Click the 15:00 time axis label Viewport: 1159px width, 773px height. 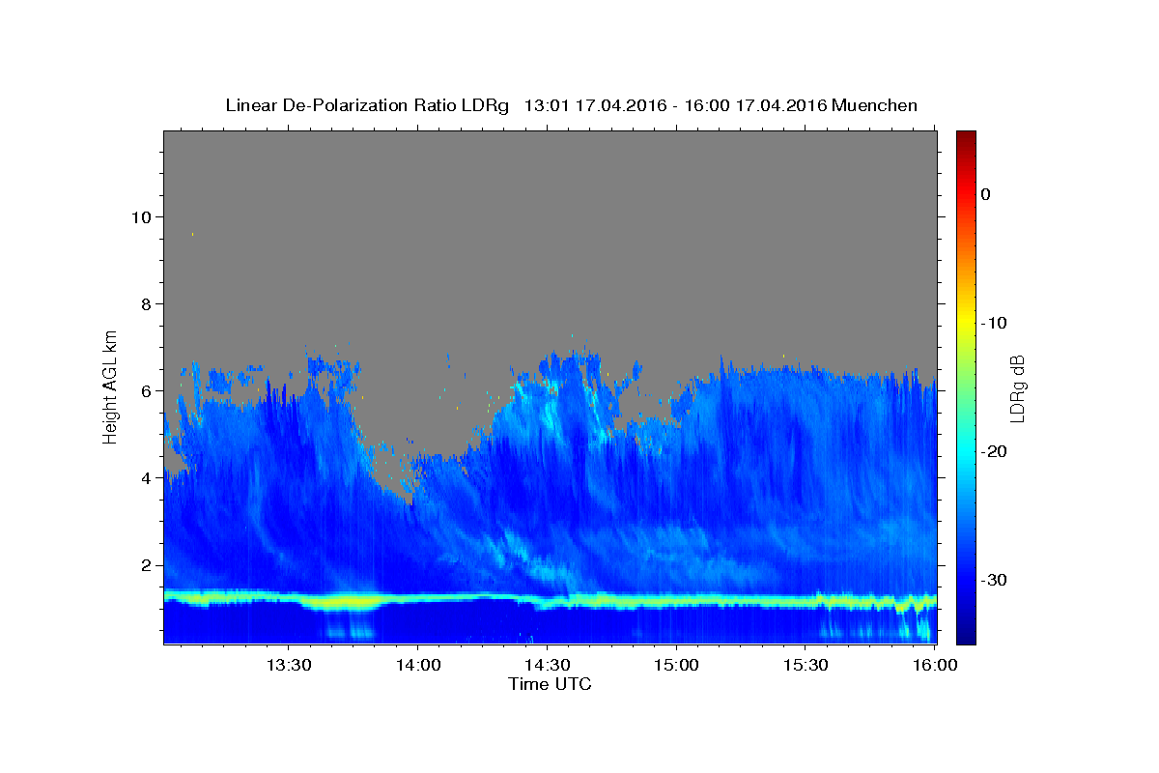coord(676,666)
